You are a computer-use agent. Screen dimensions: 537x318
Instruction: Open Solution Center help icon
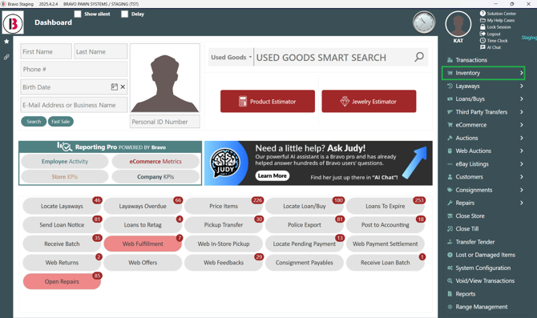[x=482, y=14]
